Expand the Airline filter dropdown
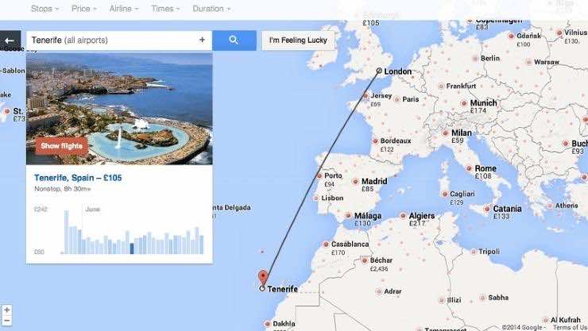 tap(123, 9)
